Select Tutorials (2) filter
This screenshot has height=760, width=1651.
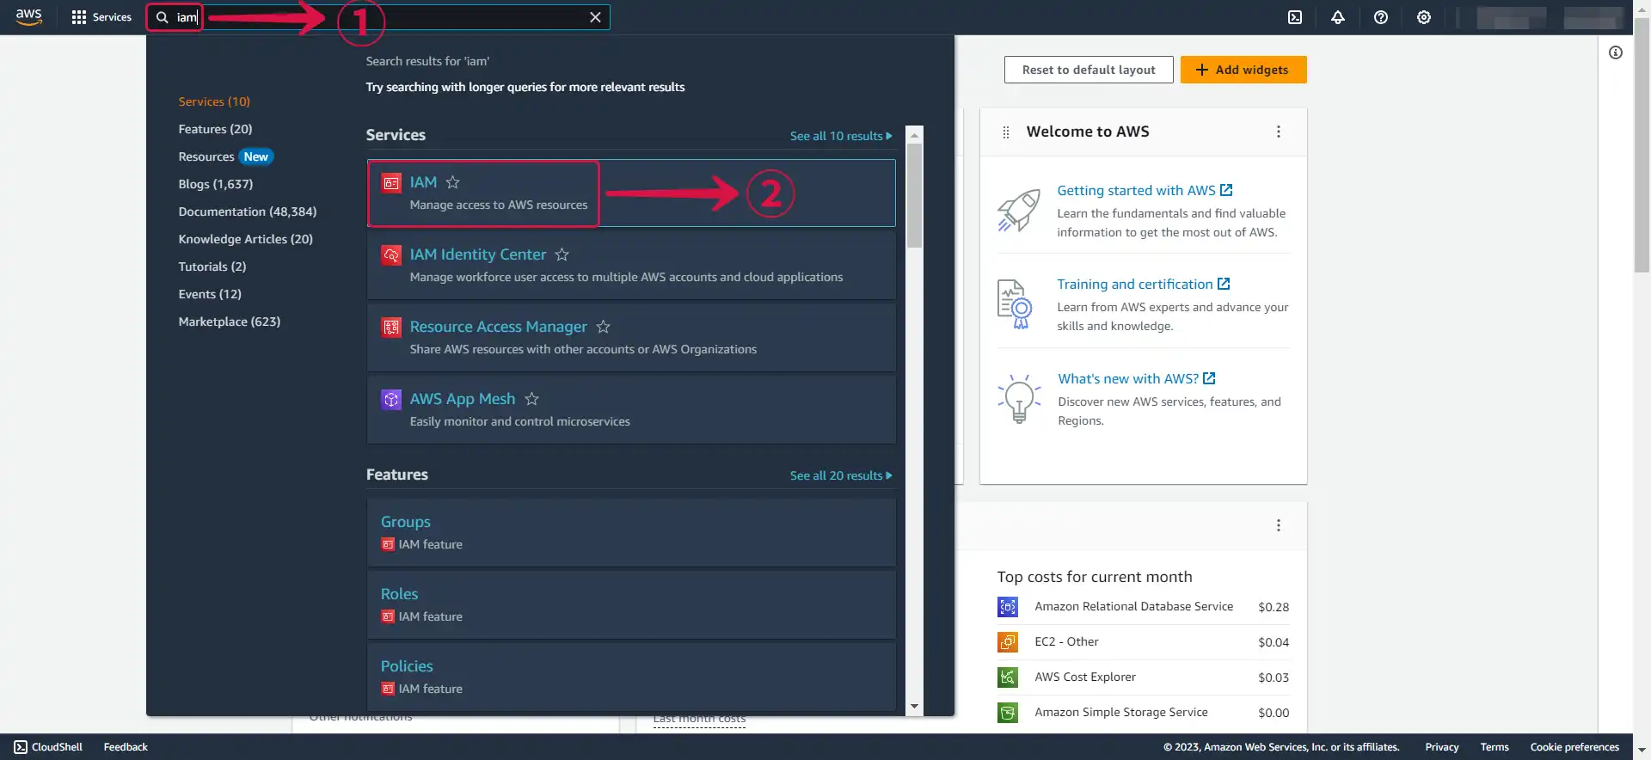click(212, 267)
